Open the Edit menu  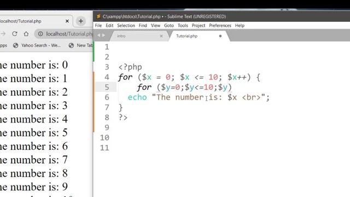[109, 26]
